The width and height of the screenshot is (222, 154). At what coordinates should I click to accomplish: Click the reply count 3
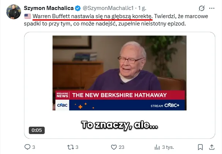[x=34, y=147]
